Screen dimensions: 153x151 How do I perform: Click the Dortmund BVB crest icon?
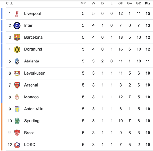tap(17, 49)
